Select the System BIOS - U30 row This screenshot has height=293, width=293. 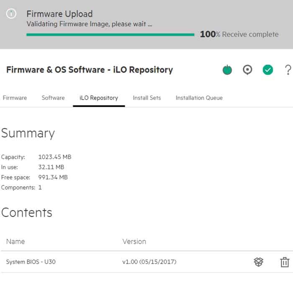coord(31,262)
